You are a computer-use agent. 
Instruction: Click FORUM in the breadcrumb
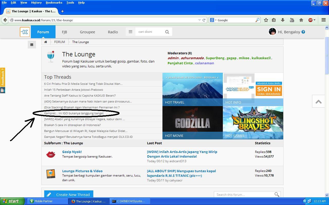point(60,42)
